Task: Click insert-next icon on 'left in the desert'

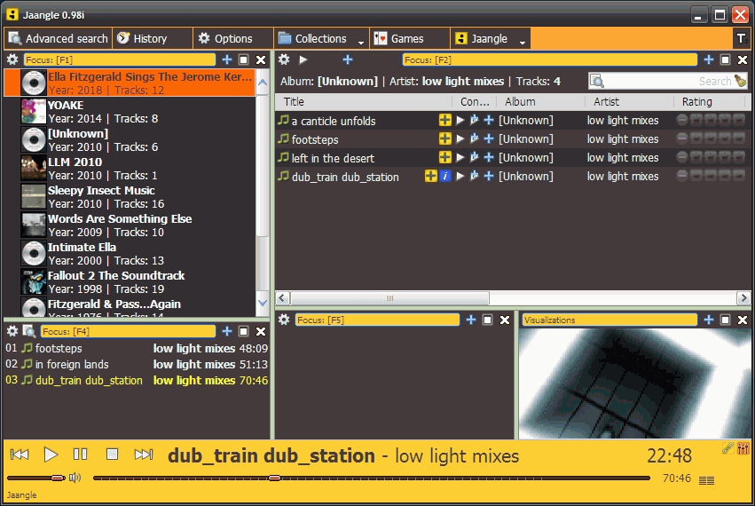Action: (x=475, y=158)
